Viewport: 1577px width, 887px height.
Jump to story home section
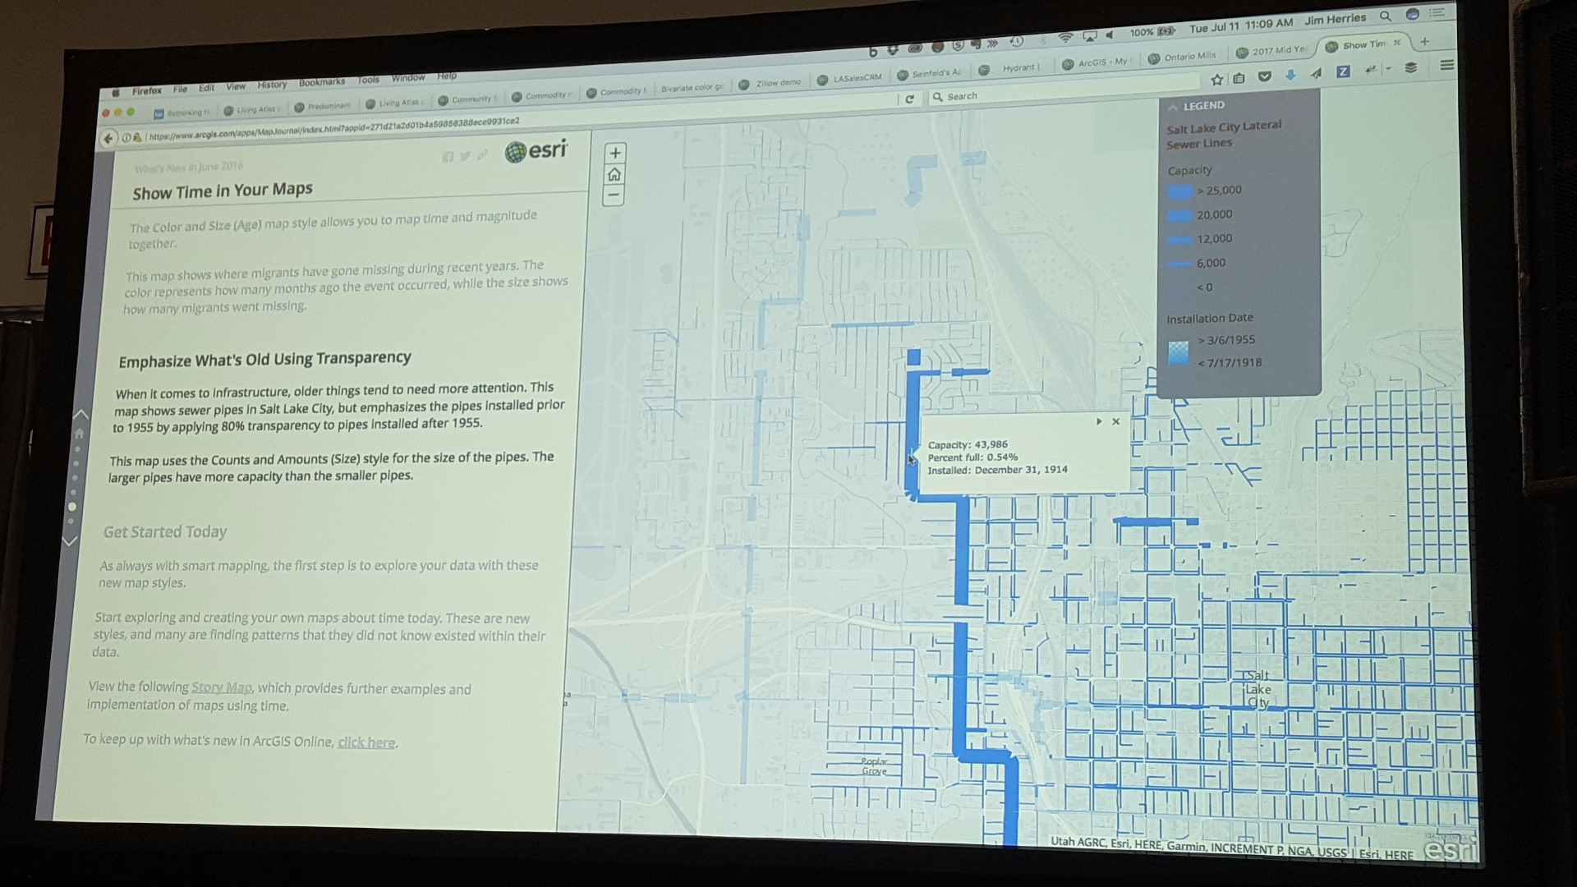tap(80, 433)
